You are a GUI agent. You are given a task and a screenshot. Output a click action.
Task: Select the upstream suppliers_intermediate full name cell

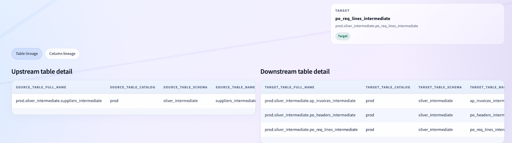point(59,101)
